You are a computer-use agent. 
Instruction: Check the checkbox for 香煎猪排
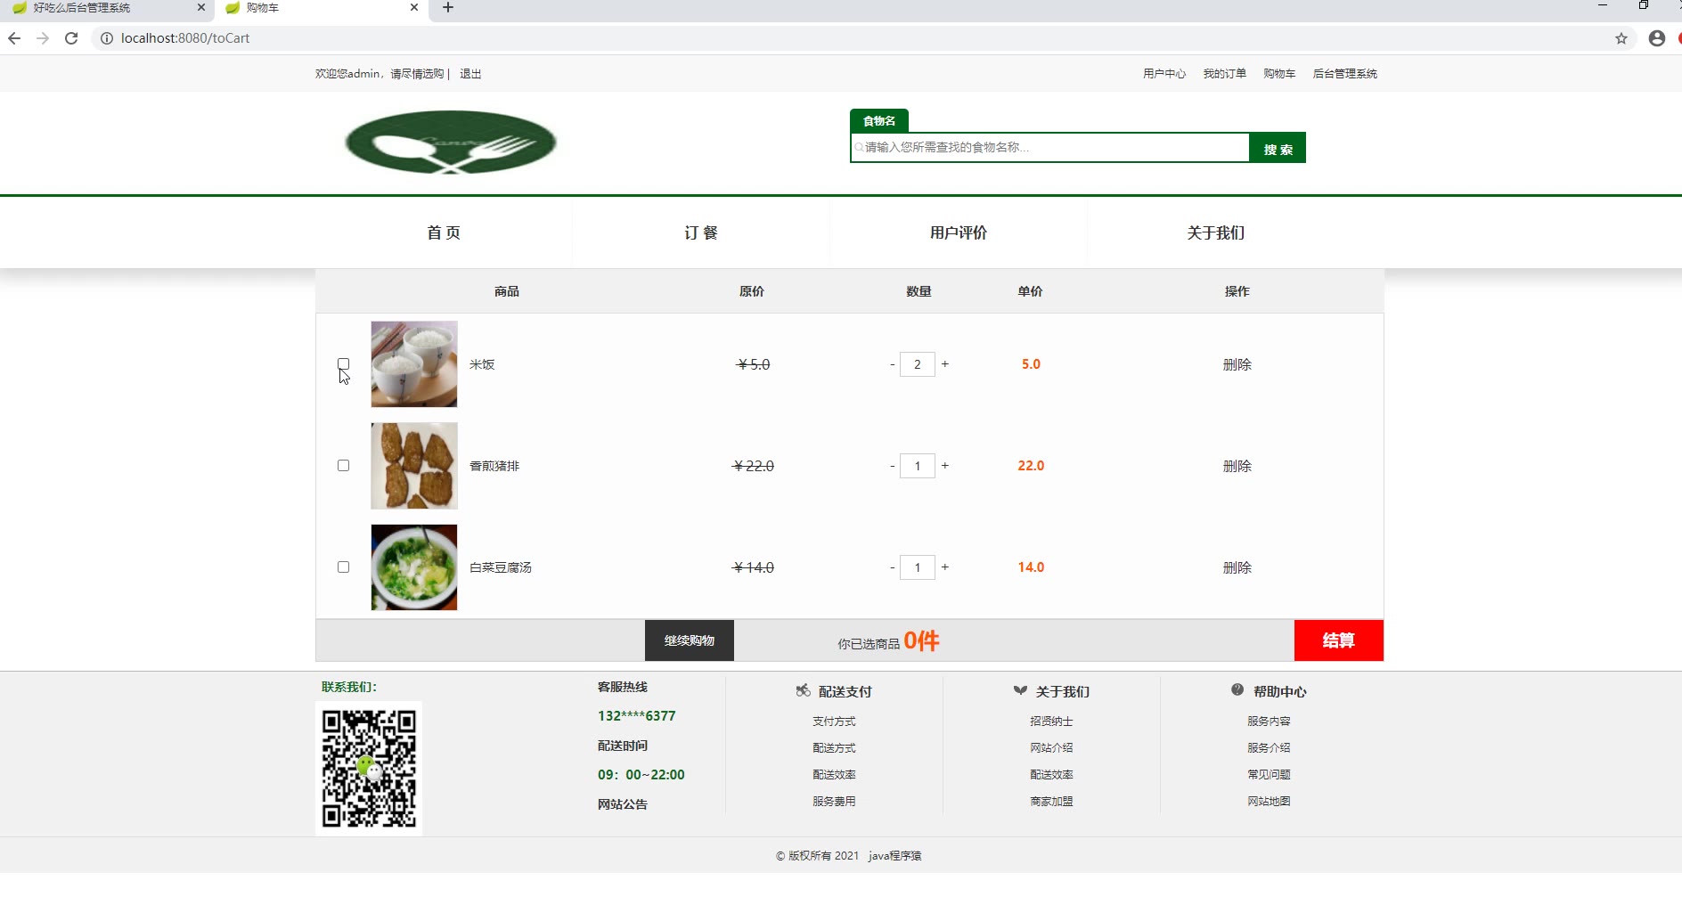point(344,466)
